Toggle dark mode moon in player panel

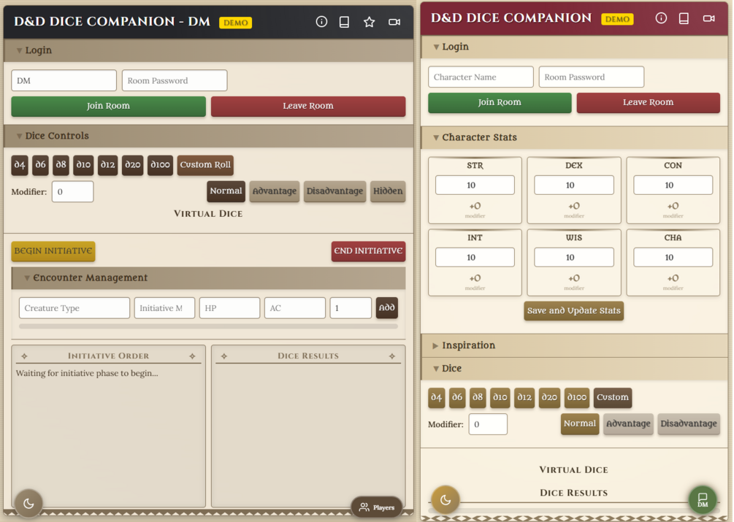[x=446, y=499]
